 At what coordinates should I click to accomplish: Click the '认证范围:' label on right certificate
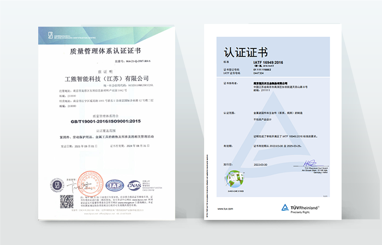[230, 113]
